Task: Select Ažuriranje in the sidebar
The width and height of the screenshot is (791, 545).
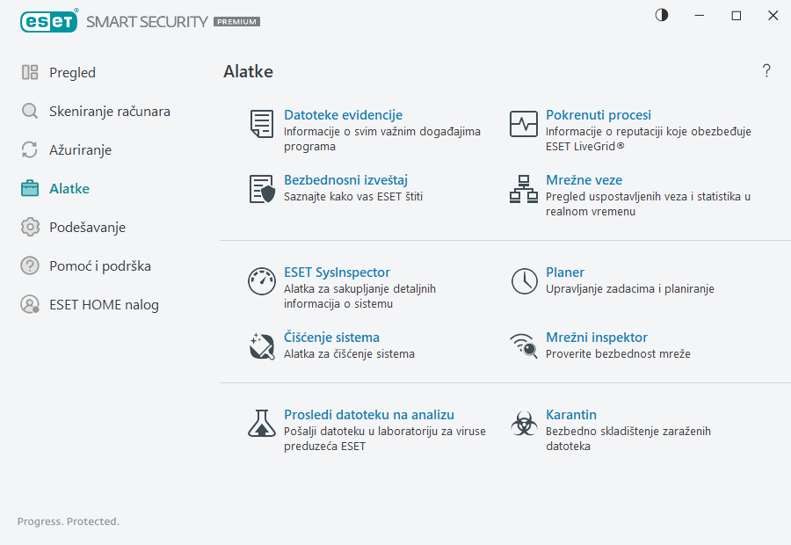Action: click(x=80, y=150)
